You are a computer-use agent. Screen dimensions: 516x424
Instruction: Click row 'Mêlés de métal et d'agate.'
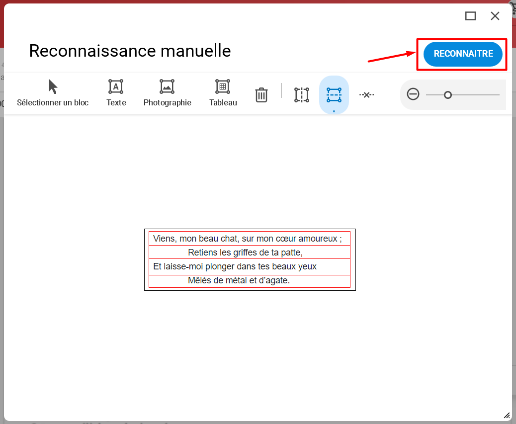(x=250, y=281)
